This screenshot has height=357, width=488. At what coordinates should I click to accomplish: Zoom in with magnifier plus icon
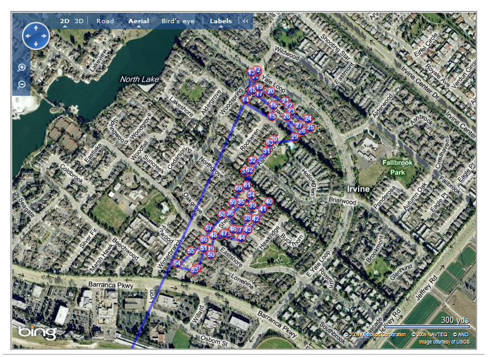[x=21, y=67]
